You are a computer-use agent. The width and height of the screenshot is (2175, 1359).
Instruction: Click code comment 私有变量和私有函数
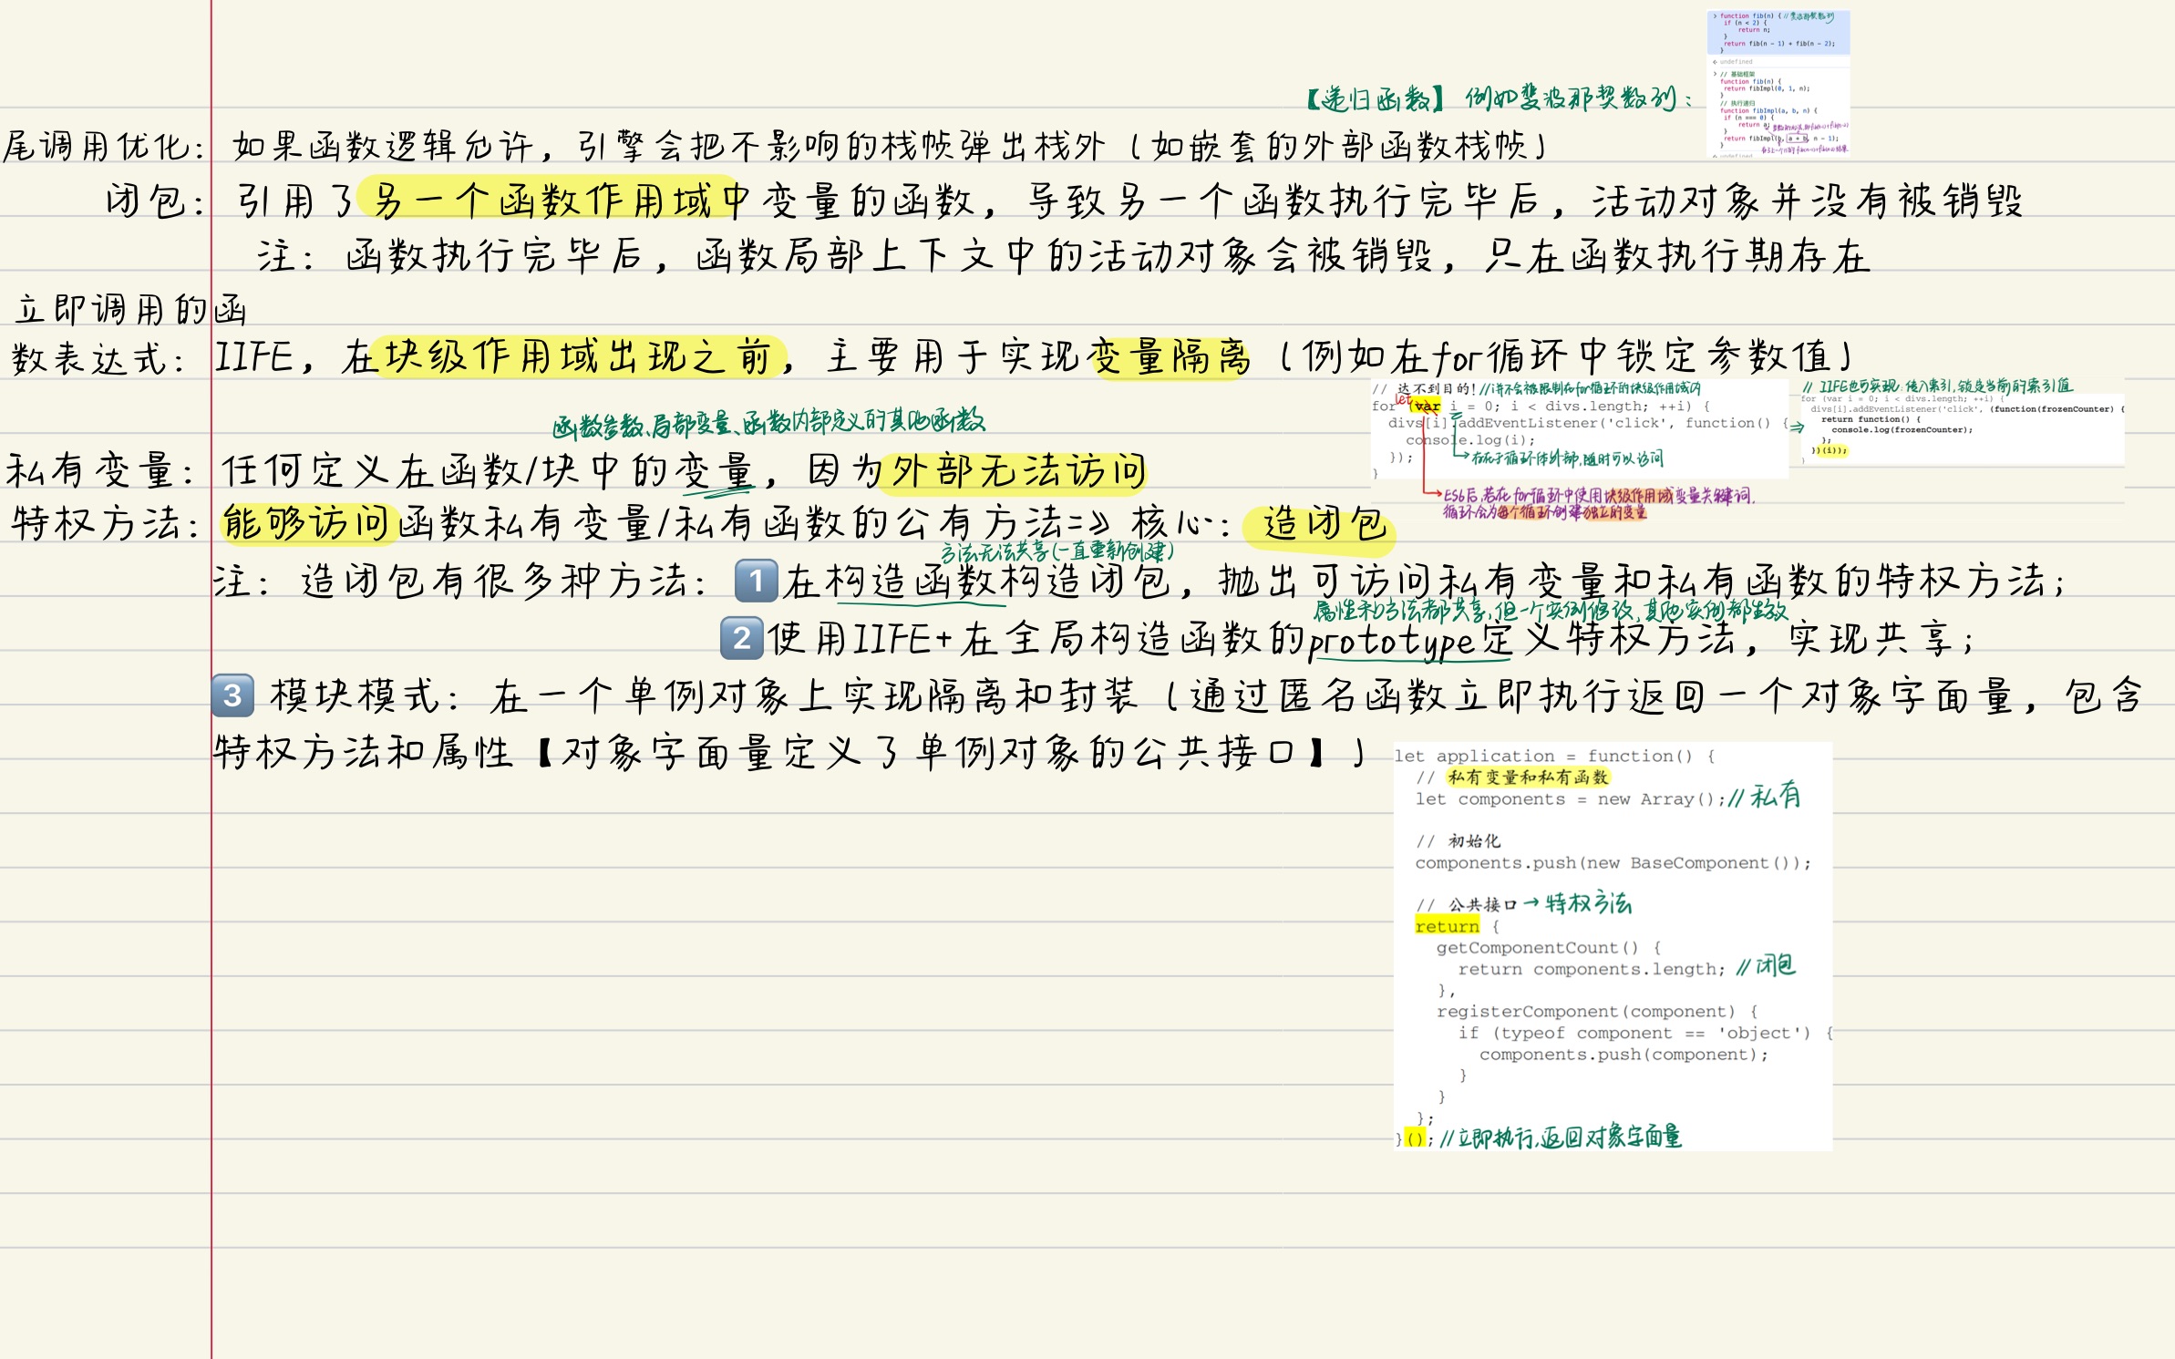point(1528,777)
